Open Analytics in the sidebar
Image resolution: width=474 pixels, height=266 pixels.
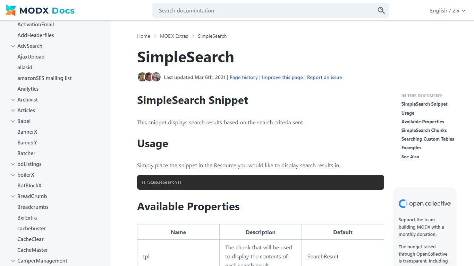point(28,89)
